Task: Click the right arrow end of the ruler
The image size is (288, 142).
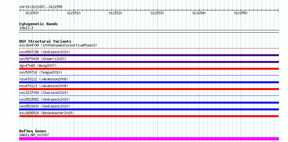Action: (x=278, y=10)
